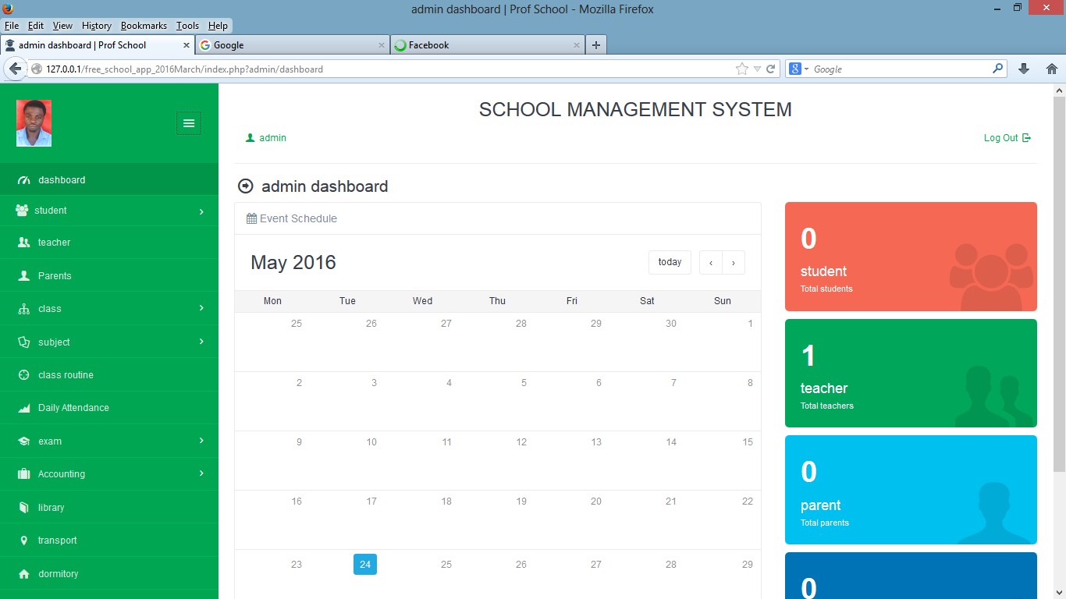Toggle the sidebar with the hamburger button
The height and width of the screenshot is (599, 1066).
click(188, 122)
